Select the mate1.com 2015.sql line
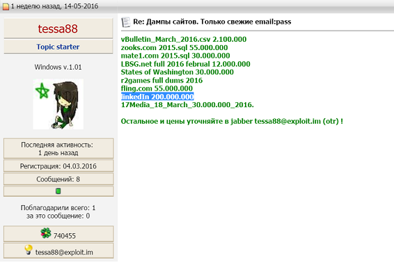Viewport: 394px width, 263px height. point(175,56)
